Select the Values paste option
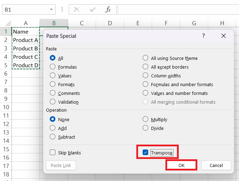Image resolution: width=239 pixels, height=181 pixels. tap(61, 76)
